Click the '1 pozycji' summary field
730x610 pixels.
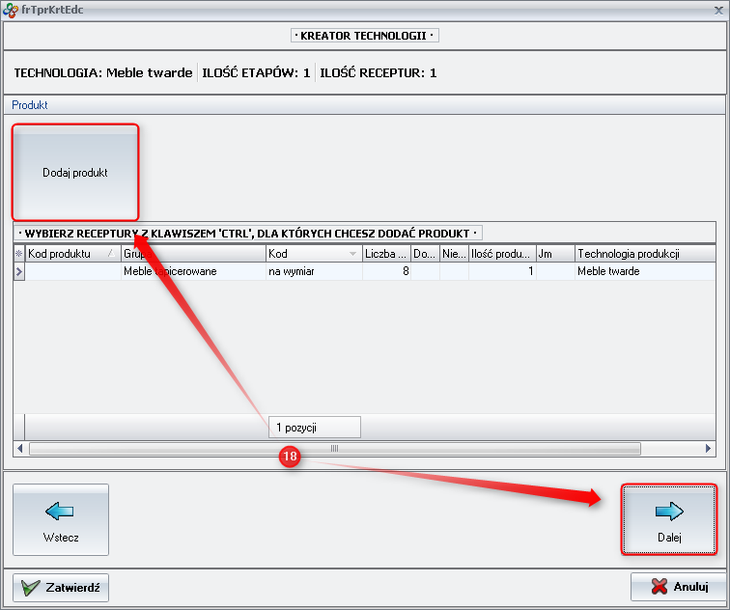click(x=315, y=428)
